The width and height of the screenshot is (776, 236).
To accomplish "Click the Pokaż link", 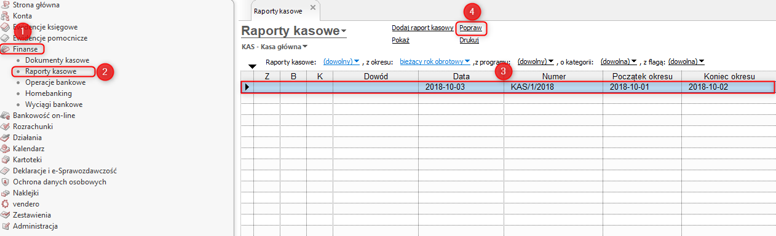I will coord(400,41).
